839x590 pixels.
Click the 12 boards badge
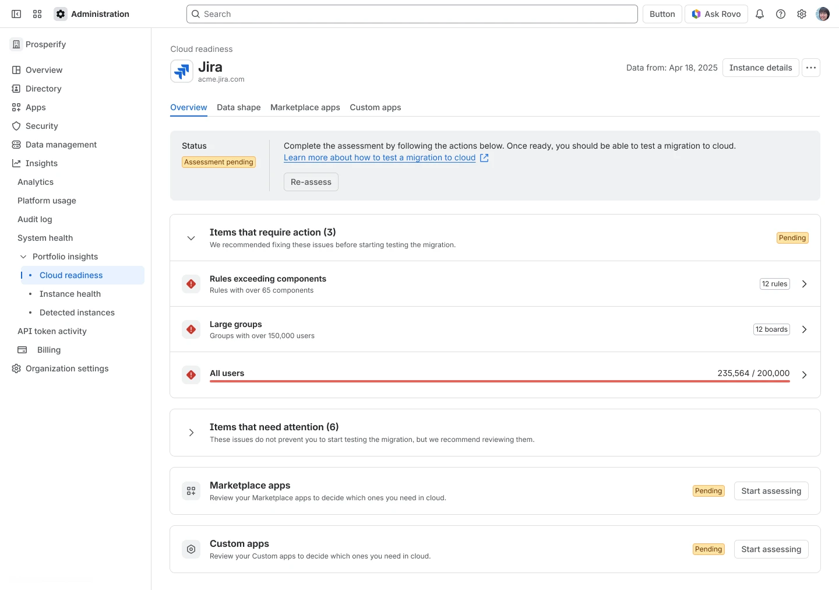[x=772, y=329]
